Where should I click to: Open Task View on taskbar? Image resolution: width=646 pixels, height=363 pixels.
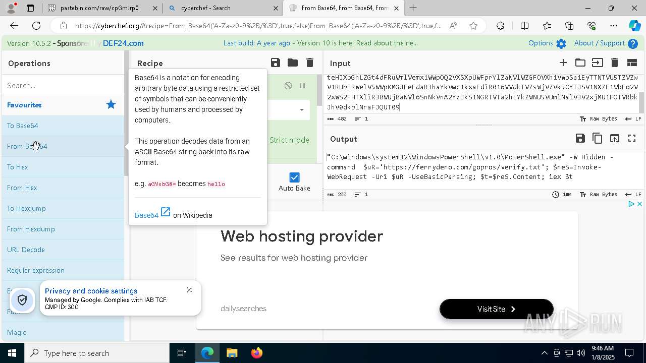point(182,353)
